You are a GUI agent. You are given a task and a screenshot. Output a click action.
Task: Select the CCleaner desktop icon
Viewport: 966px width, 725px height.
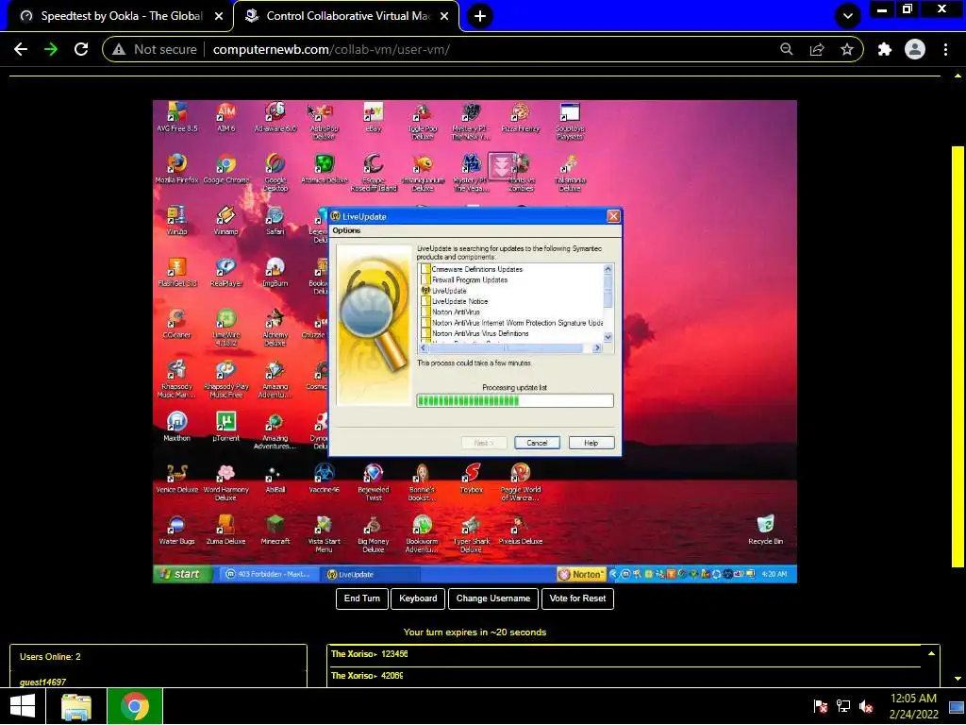pyautogui.click(x=176, y=324)
